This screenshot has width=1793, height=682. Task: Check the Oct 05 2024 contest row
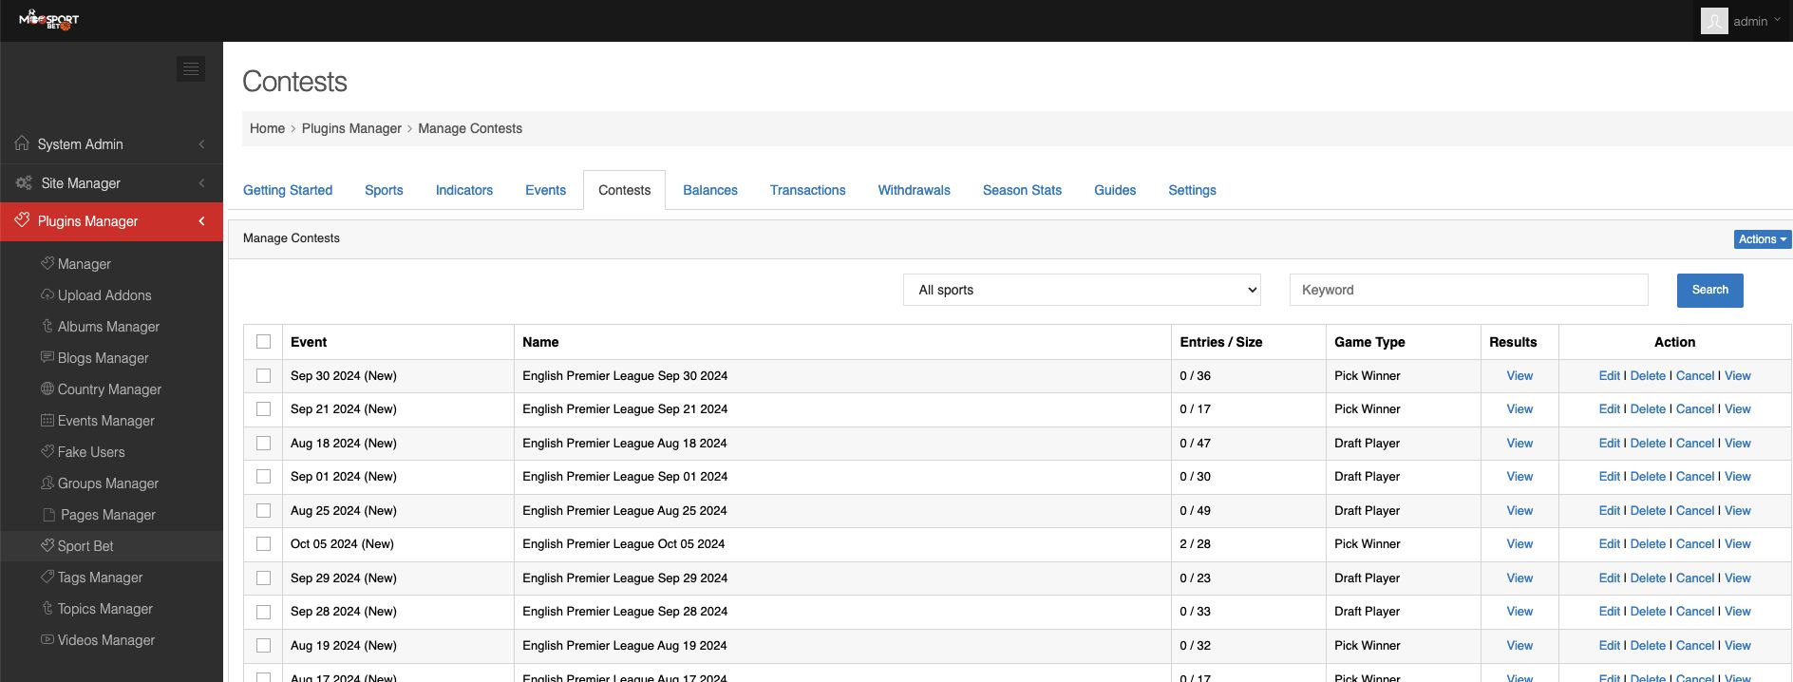[x=263, y=544]
